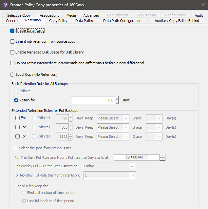Decrease the Retain for days spinner
Screen dimensions: 208x209
click(117, 102)
